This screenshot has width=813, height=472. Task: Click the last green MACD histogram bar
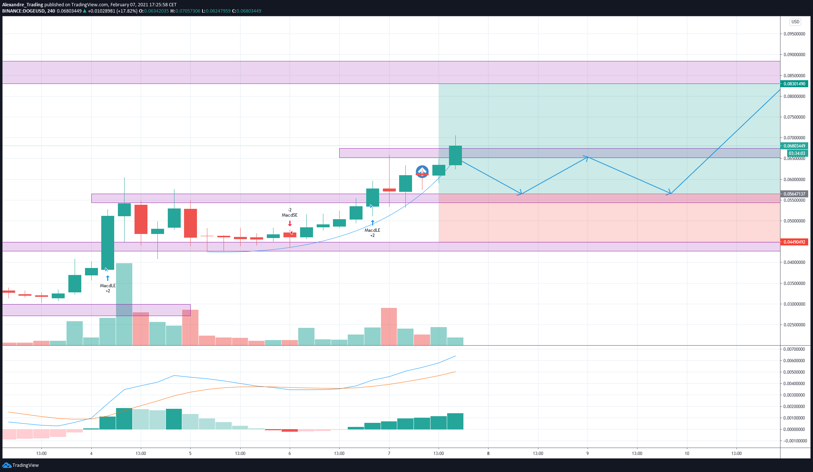[455, 421]
